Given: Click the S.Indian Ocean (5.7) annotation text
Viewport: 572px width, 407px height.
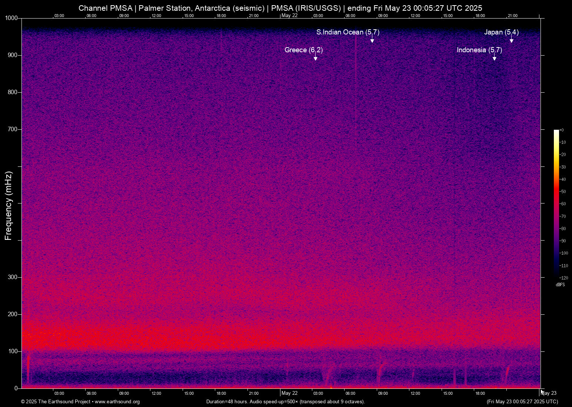Looking at the screenshot, I should 347,32.
